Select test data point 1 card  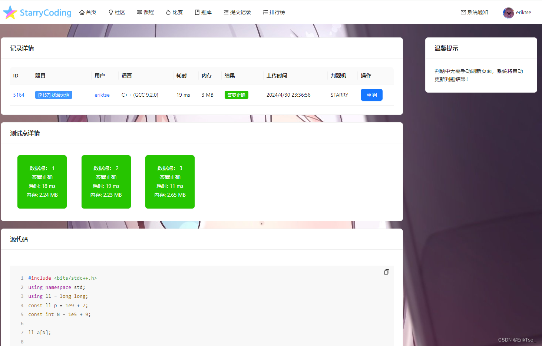pyautogui.click(x=42, y=182)
